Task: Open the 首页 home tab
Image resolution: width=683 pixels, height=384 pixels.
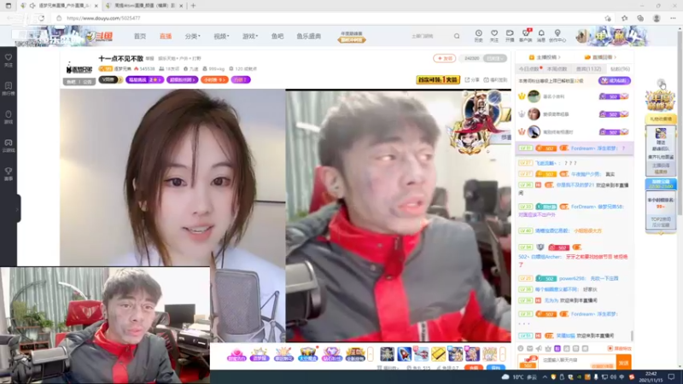Action: pos(140,36)
